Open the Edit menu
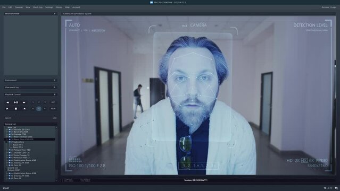The width and height of the screenshot is (340, 191). point(10,7)
